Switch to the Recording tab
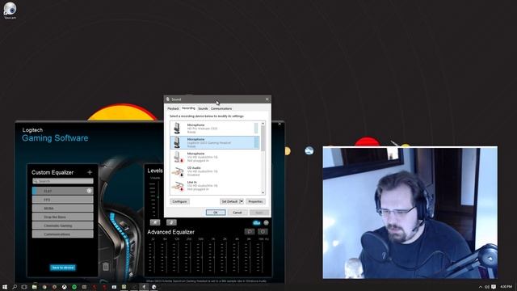Viewport: 517px width, 291px height. pos(188,108)
